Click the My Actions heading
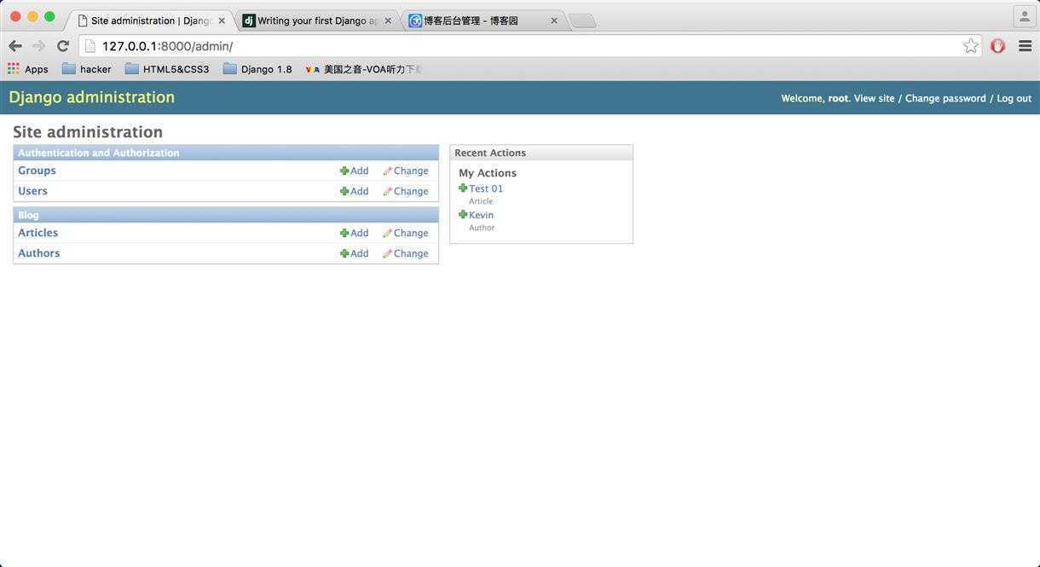The width and height of the screenshot is (1040, 567). click(488, 173)
